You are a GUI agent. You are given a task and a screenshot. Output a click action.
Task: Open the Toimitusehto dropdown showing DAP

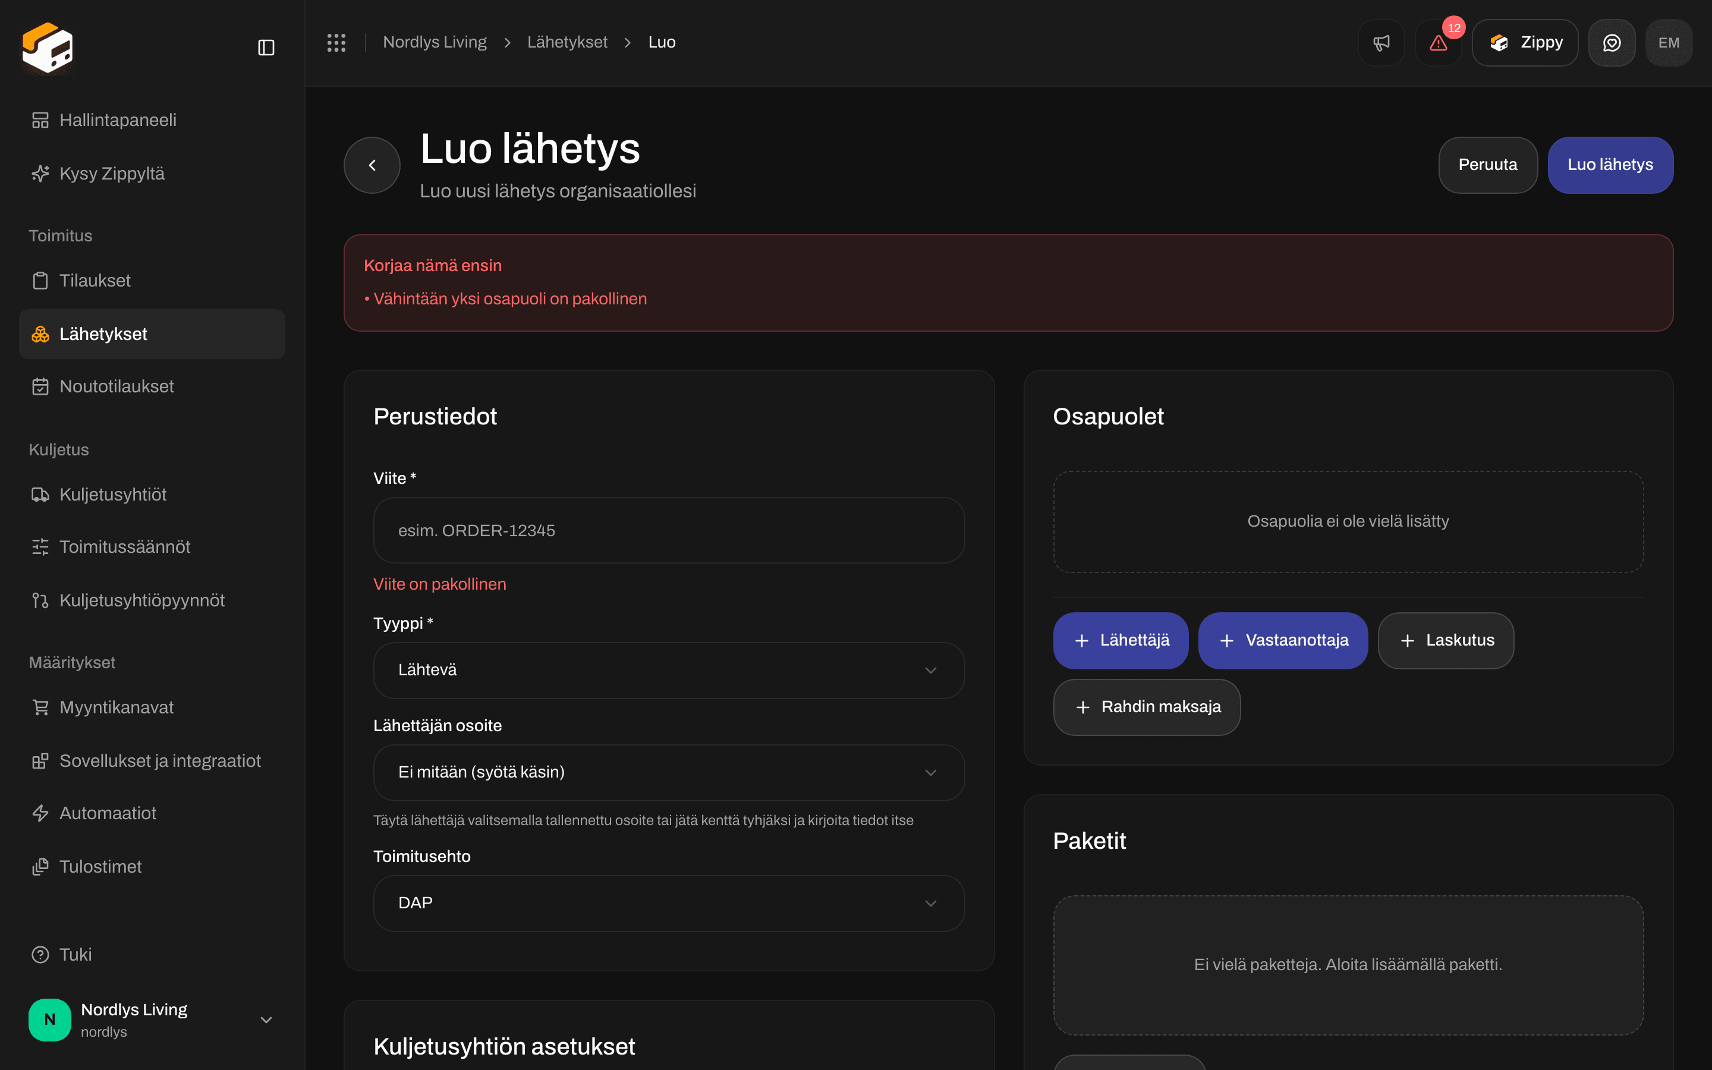(669, 903)
